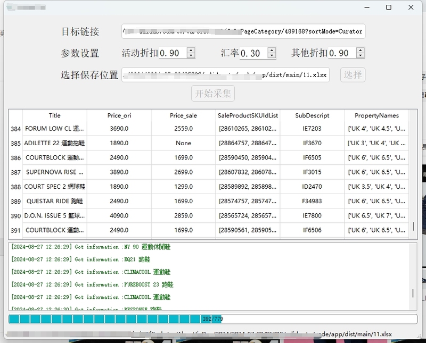Click the 活动折扣 value field 0.90

coord(173,53)
